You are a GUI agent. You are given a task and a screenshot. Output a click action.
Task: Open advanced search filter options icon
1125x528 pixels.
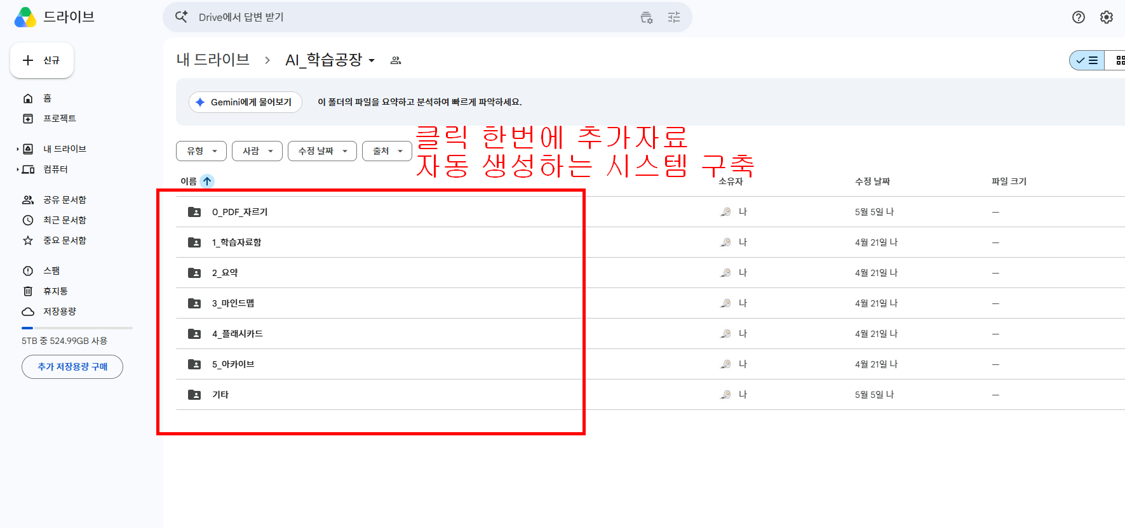(674, 17)
